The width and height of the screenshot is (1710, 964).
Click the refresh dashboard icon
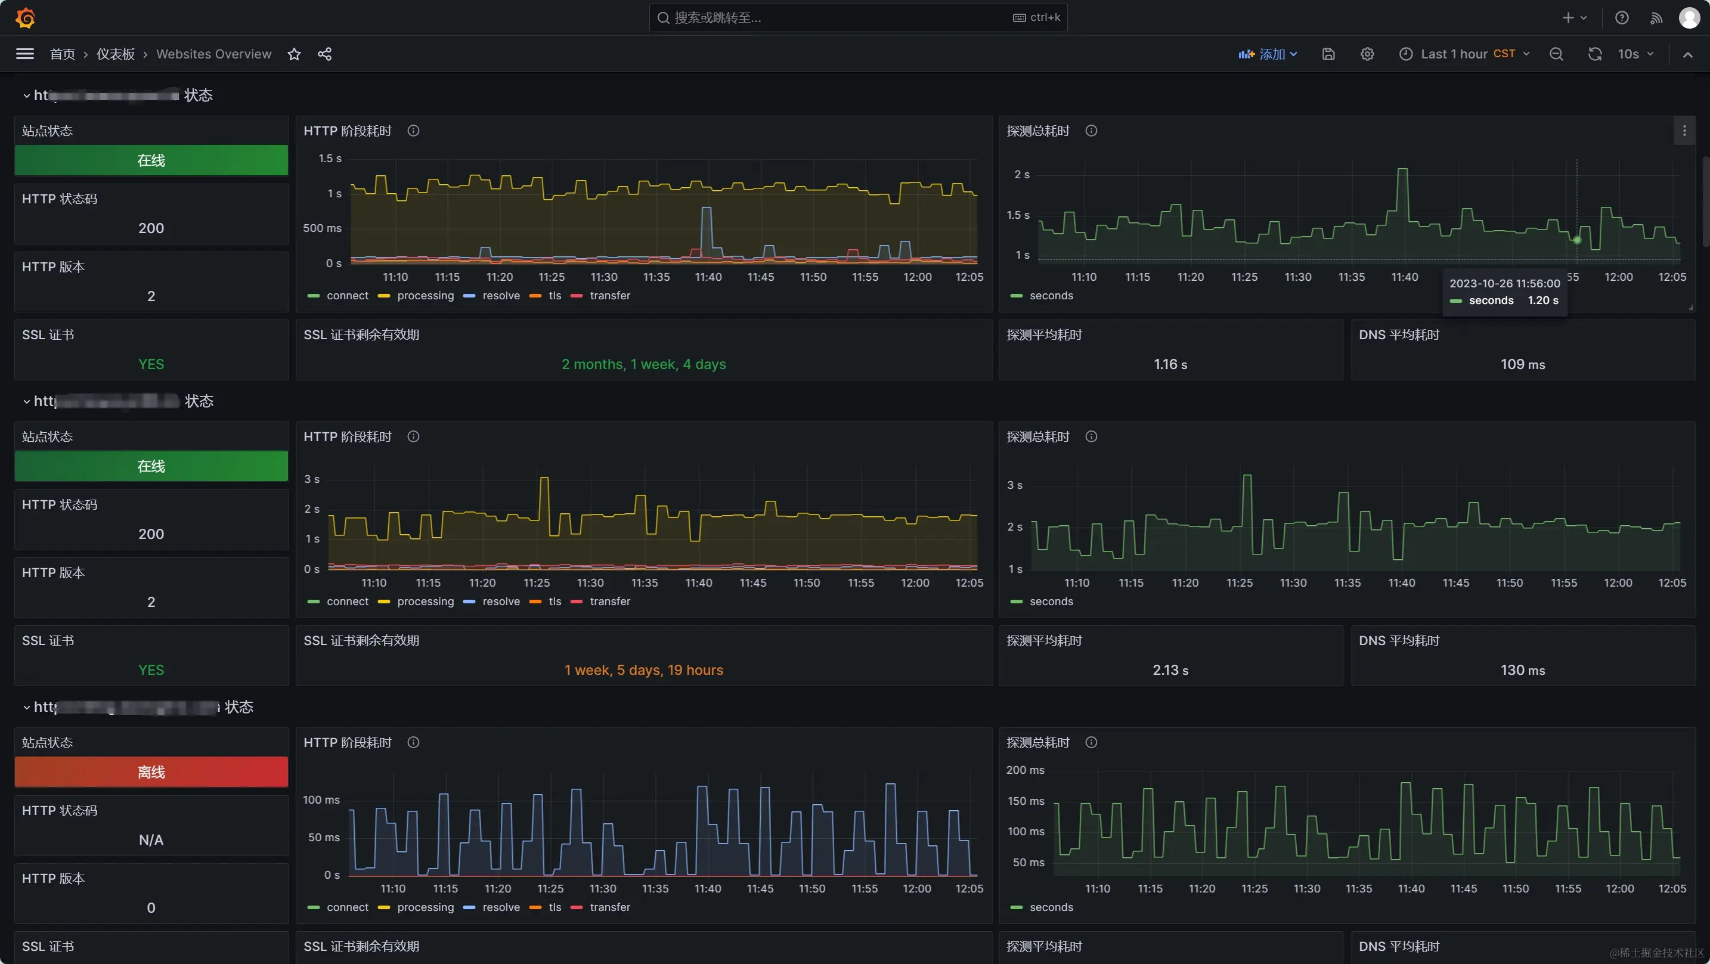(x=1594, y=54)
